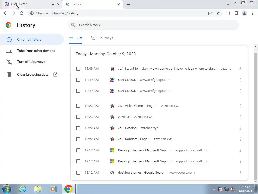Open the profile avatar menu
258x194 pixels.
[x=244, y=13]
